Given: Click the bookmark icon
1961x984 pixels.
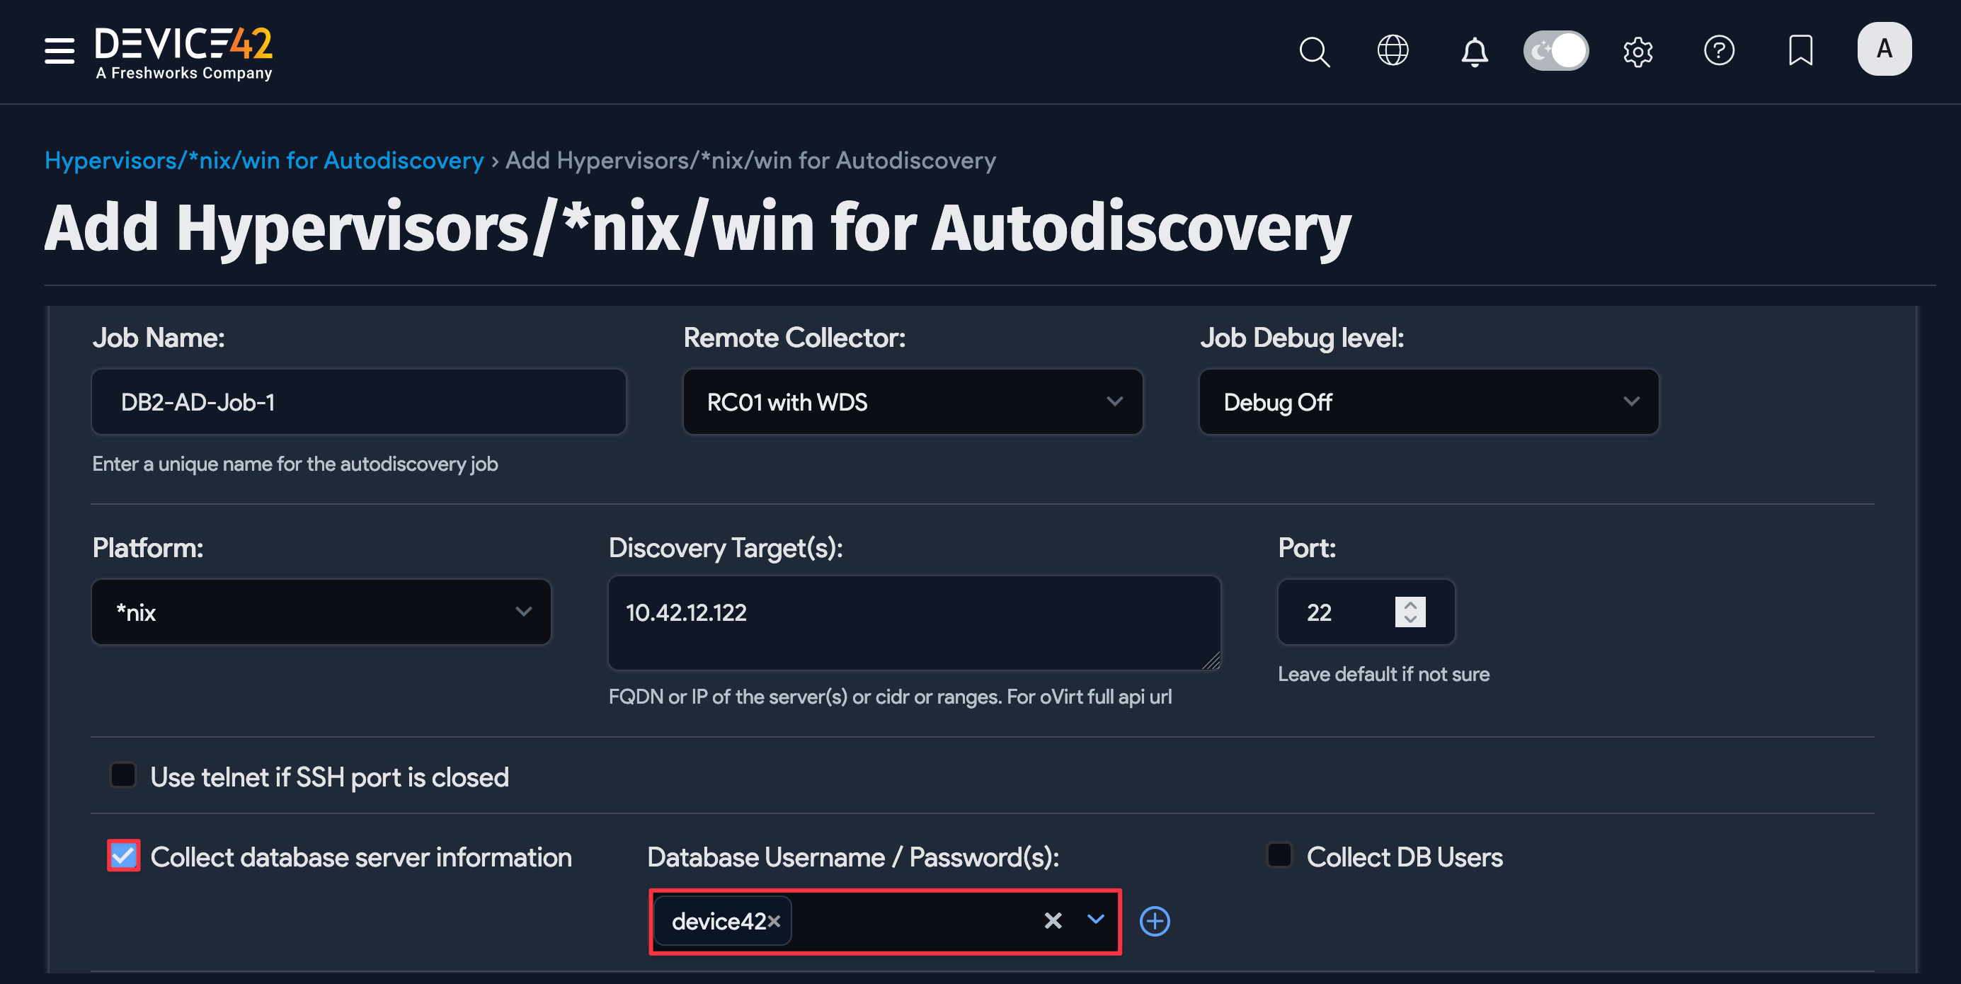Looking at the screenshot, I should [1801, 51].
